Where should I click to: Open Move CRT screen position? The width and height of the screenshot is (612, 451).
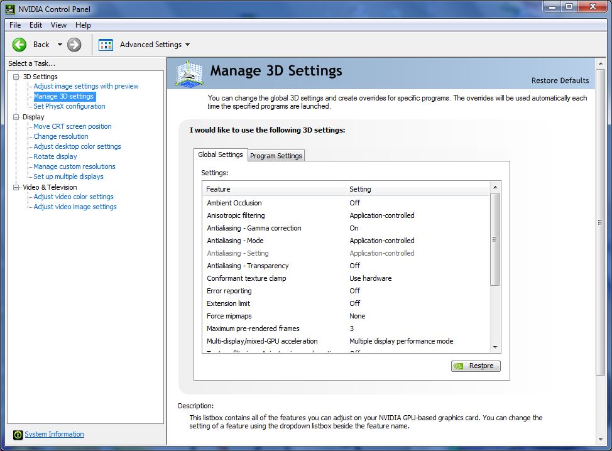point(73,126)
